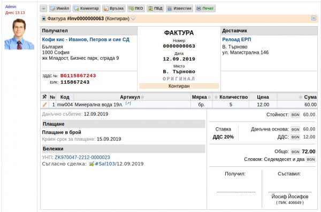Click the ПБД toolbar button

pyautogui.click(x=155, y=9)
